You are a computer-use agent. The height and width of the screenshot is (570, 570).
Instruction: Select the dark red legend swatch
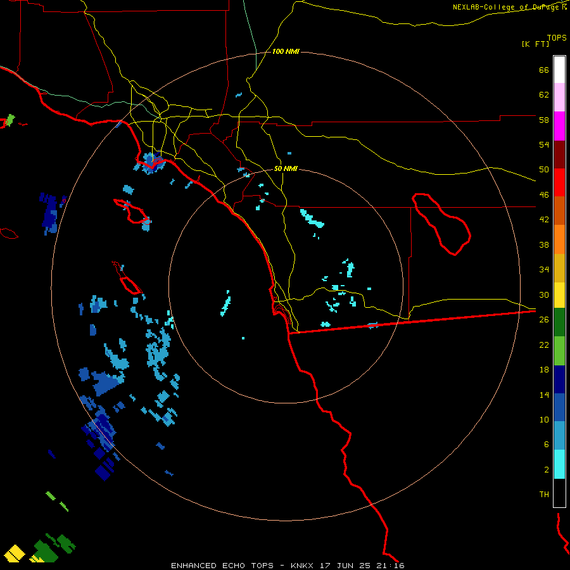click(x=559, y=155)
